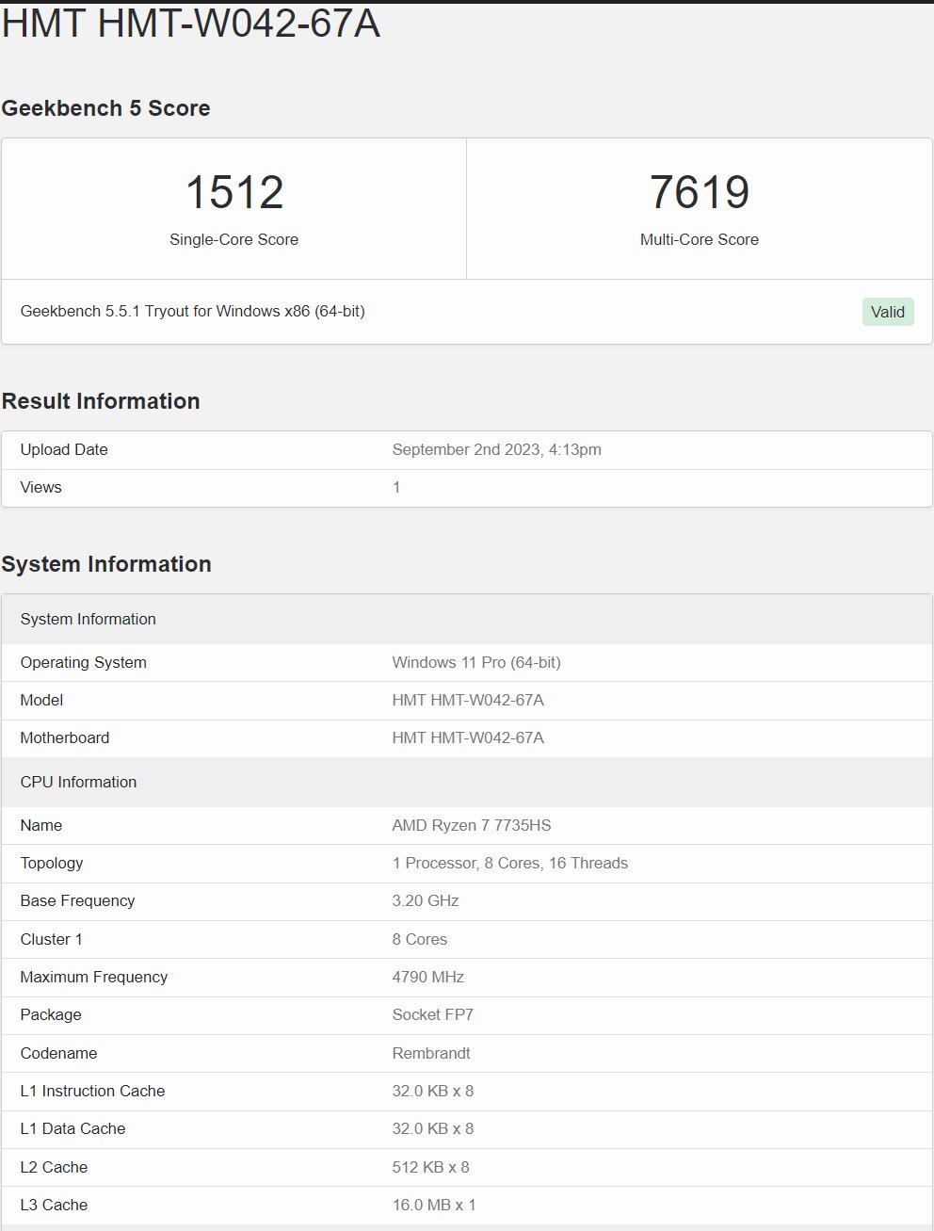Click the L1 Data Cache label
Screen dimensions: 934x1231
[72, 1128]
